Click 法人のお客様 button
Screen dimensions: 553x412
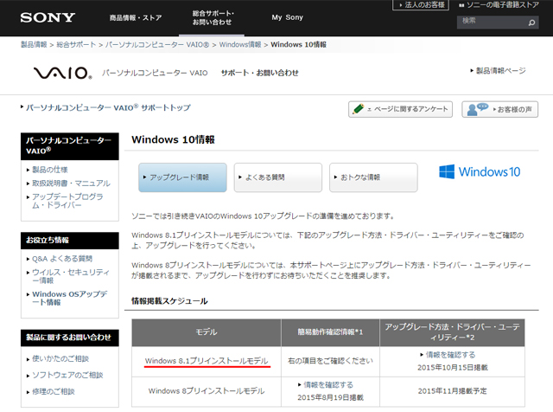coord(421,5)
